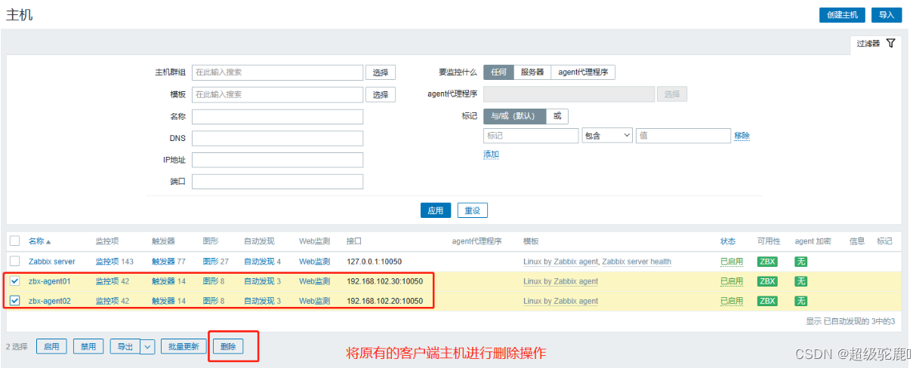Focus the tag name field
The width and height of the screenshot is (922, 368).
[531, 136]
